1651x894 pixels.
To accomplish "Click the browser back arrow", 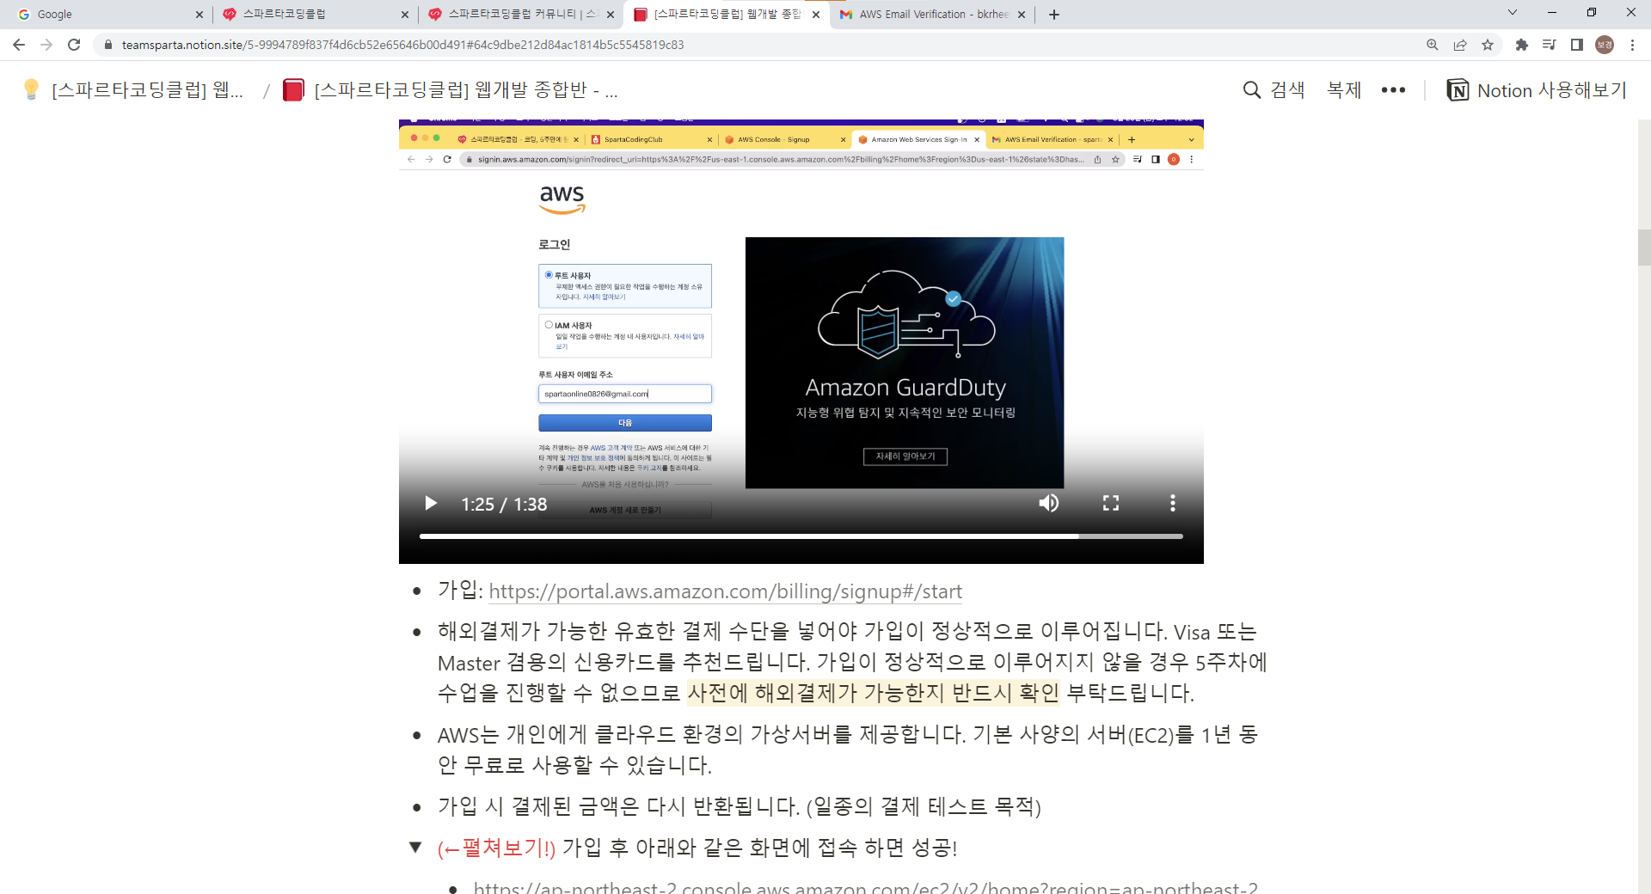I will (x=19, y=45).
